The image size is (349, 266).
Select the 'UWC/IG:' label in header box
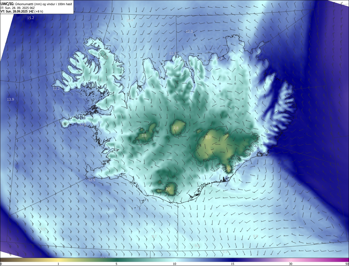tap(8, 4)
